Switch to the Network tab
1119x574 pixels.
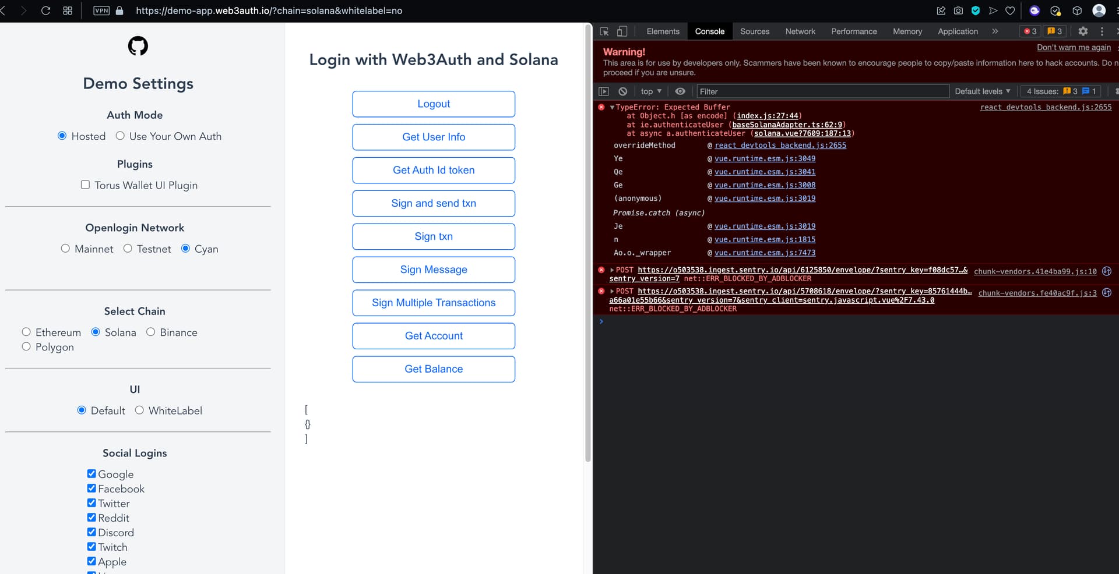point(800,31)
